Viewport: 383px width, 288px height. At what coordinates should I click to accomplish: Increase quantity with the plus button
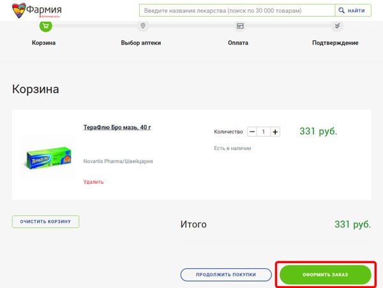[275, 132]
